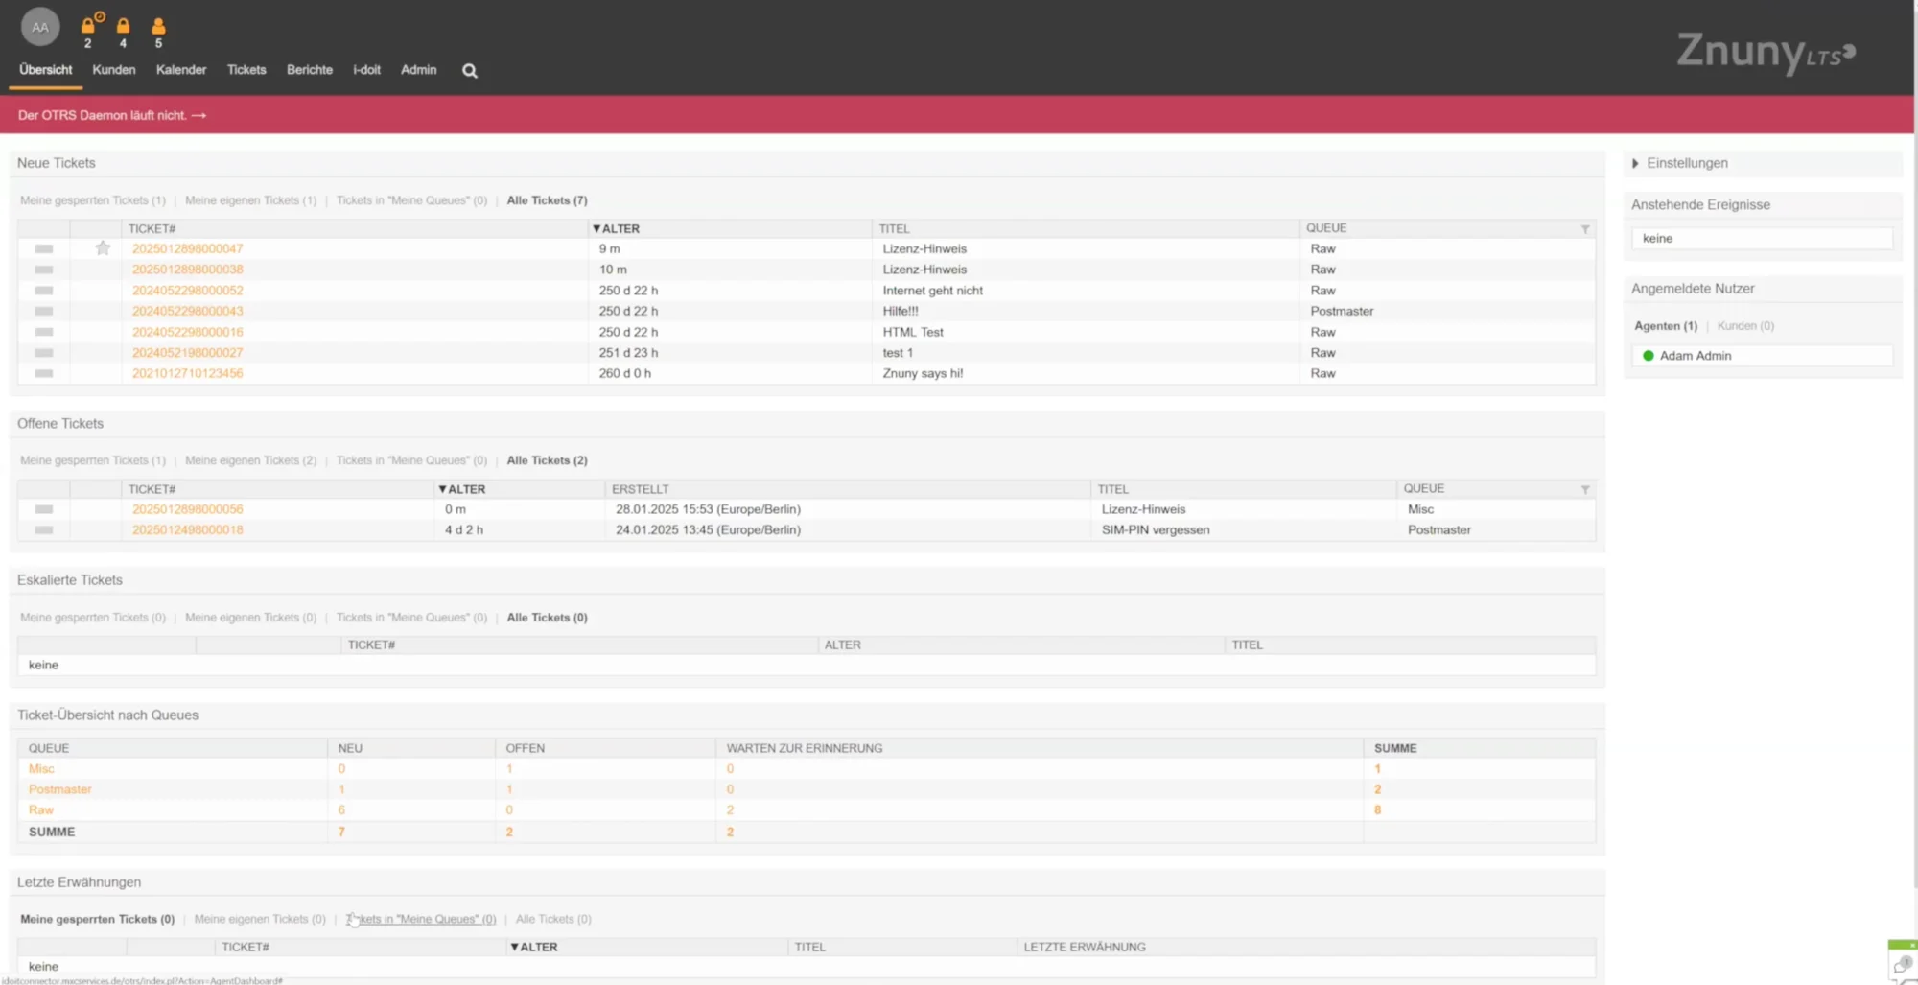
Task: Click the priority flag of ticket 2021012710123456
Action: tap(44, 373)
